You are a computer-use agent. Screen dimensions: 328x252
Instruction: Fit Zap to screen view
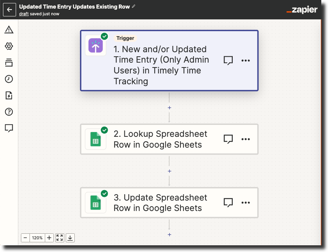coord(60,238)
